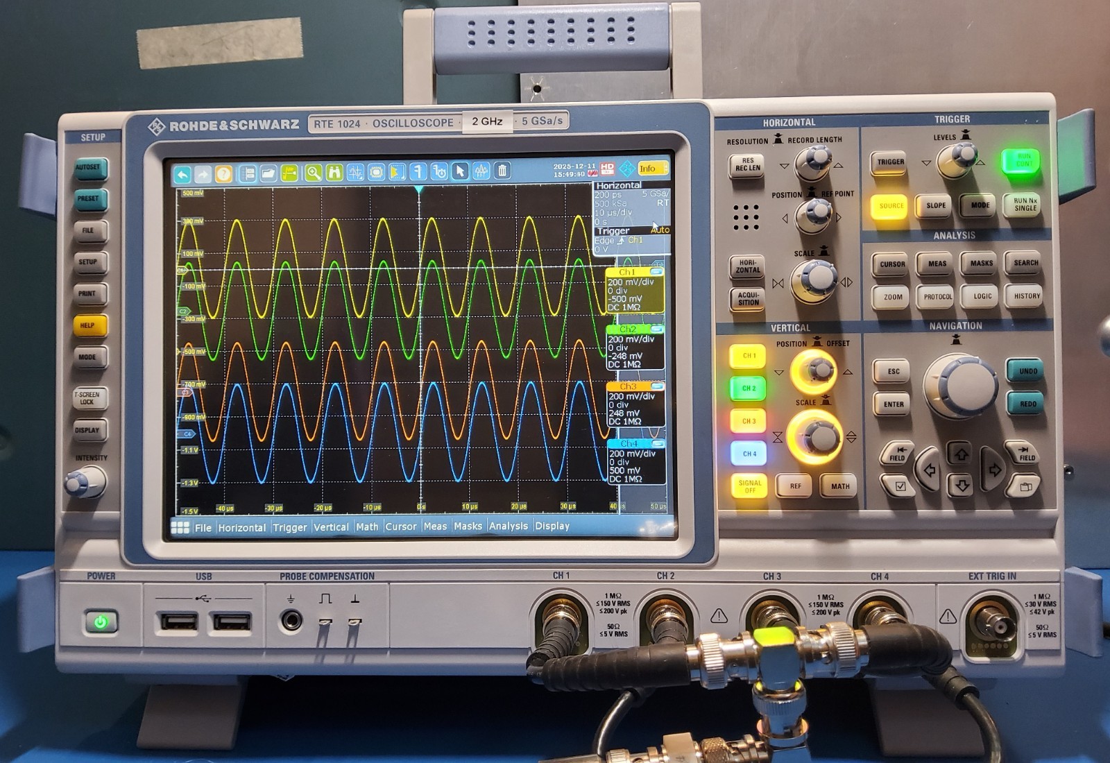
Task: Select the mask test toolbar icon
Action: (376, 171)
